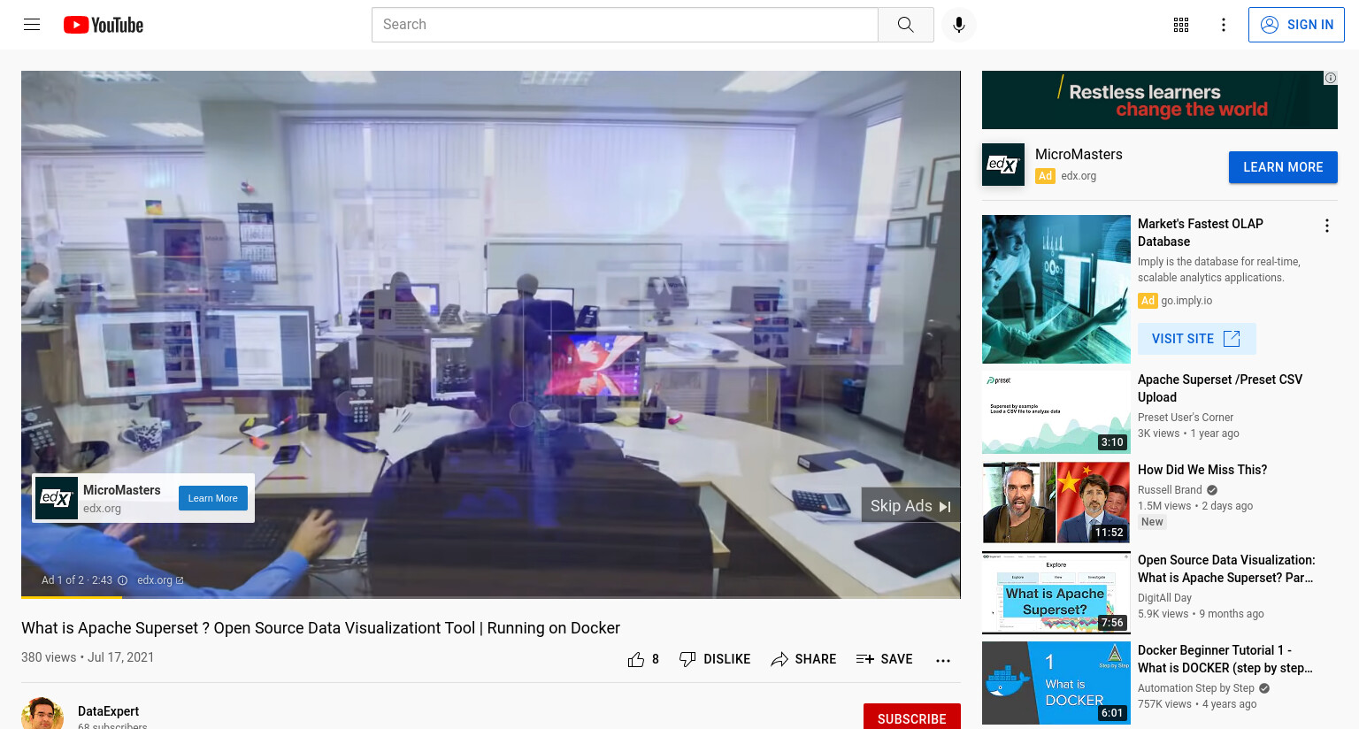Open Russell Brand channel link
The height and width of the screenshot is (729, 1359).
tap(1170, 490)
